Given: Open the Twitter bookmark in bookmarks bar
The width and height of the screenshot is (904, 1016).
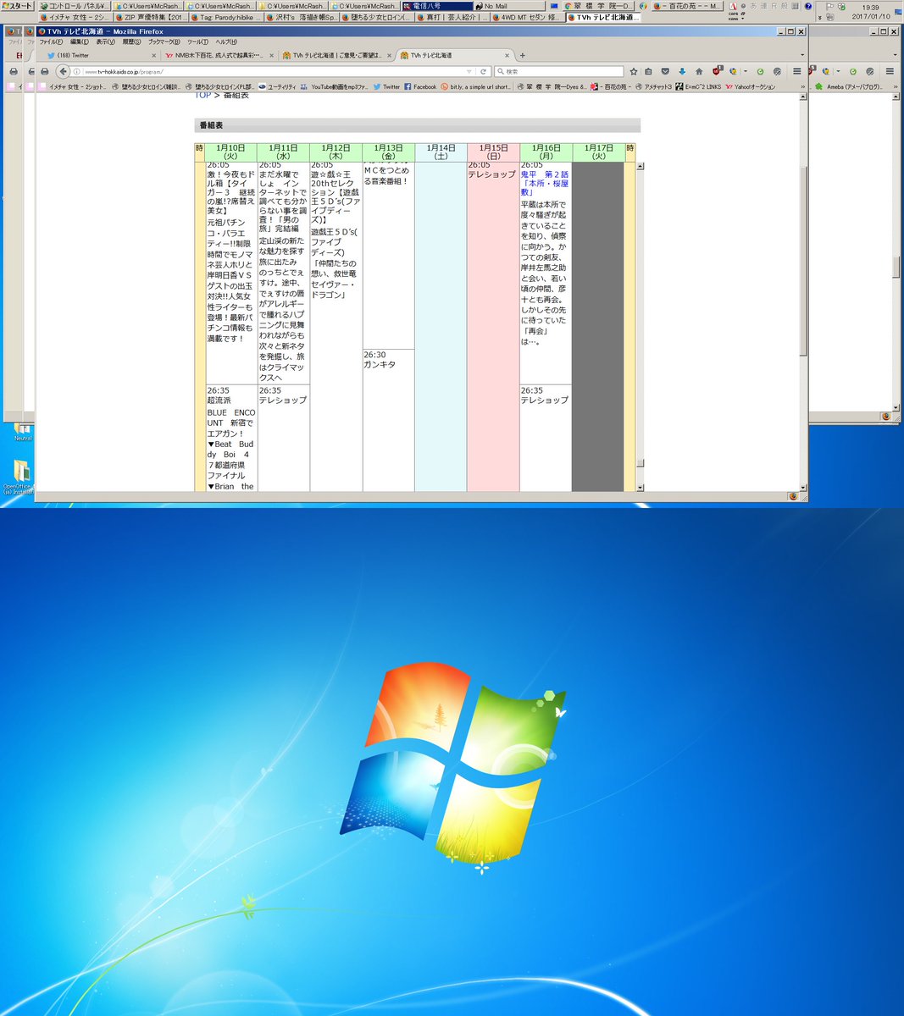Looking at the screenshot, I should tap(385, 86).
